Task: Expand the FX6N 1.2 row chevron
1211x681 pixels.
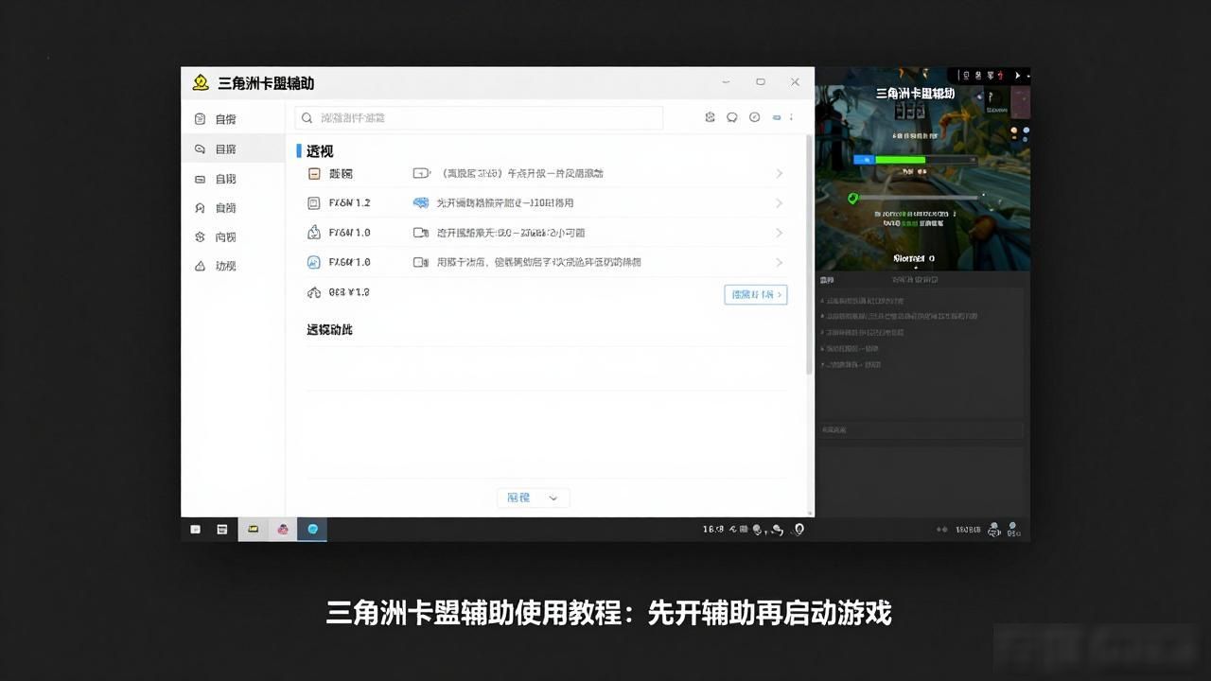Action: [x=780, y=203]
